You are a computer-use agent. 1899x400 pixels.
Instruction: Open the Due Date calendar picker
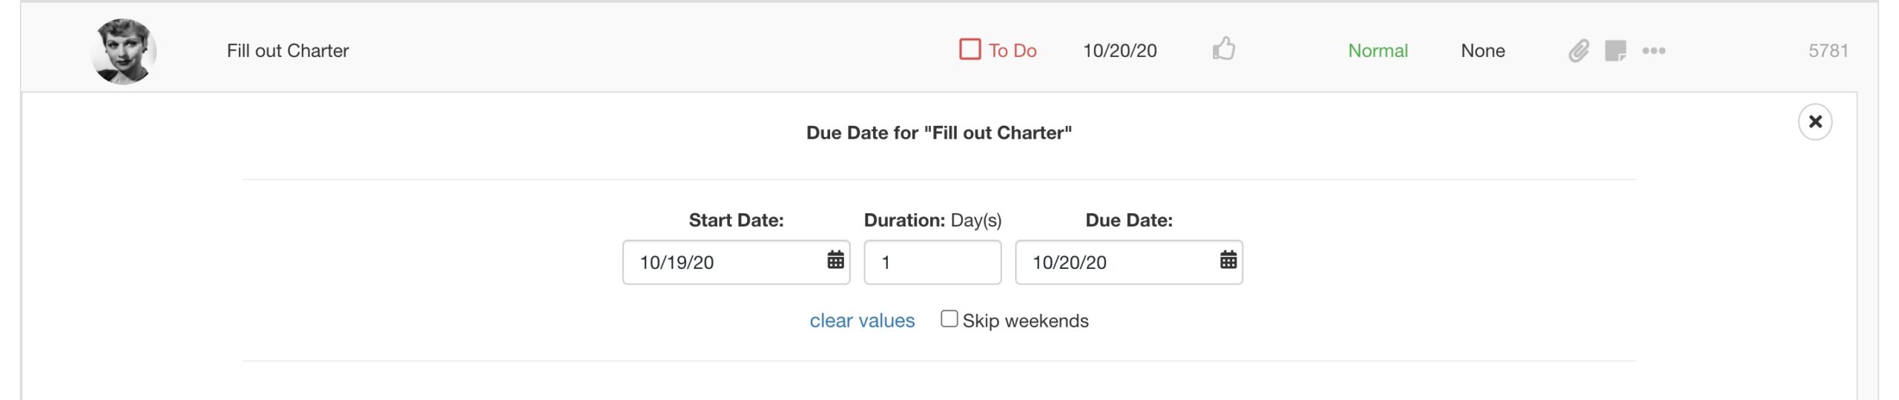pos(1228,260)
